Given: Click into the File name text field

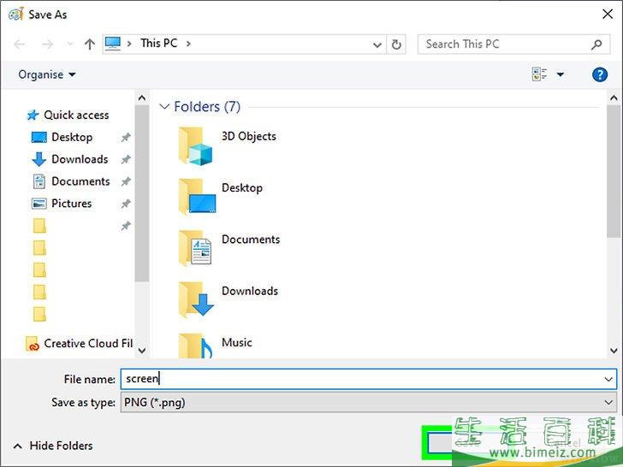Looking at the screenshot, I should tap(359, 379).
